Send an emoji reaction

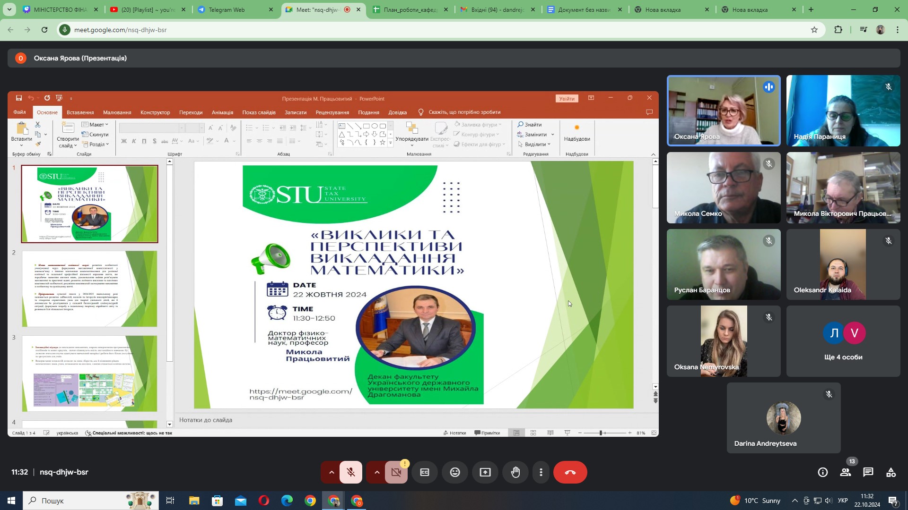click(455, 472)
